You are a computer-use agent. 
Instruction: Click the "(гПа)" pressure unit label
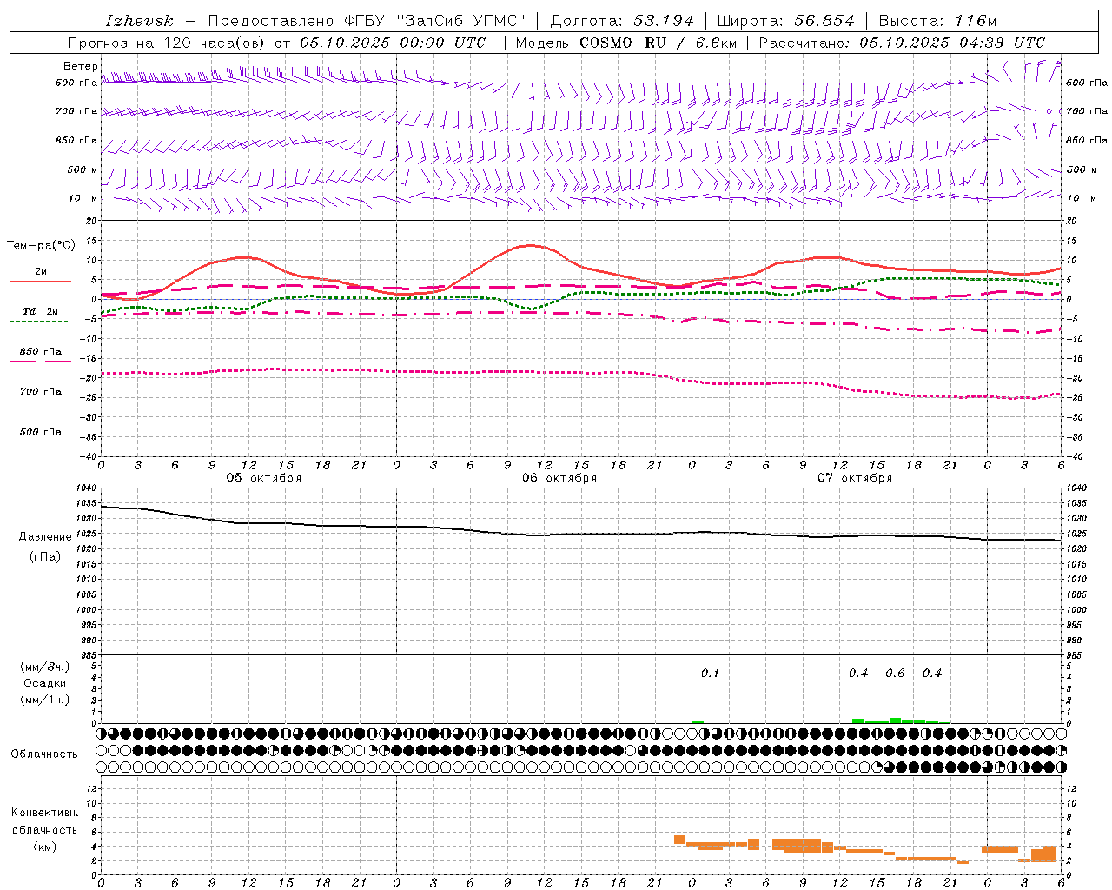pos(45,557)
